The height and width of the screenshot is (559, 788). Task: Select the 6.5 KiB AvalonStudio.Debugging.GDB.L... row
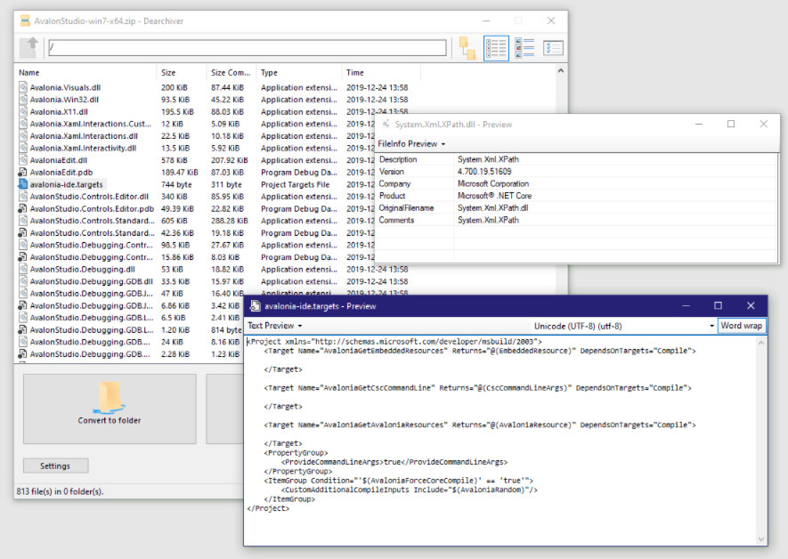pyautogui.click(x=131, y=318)
